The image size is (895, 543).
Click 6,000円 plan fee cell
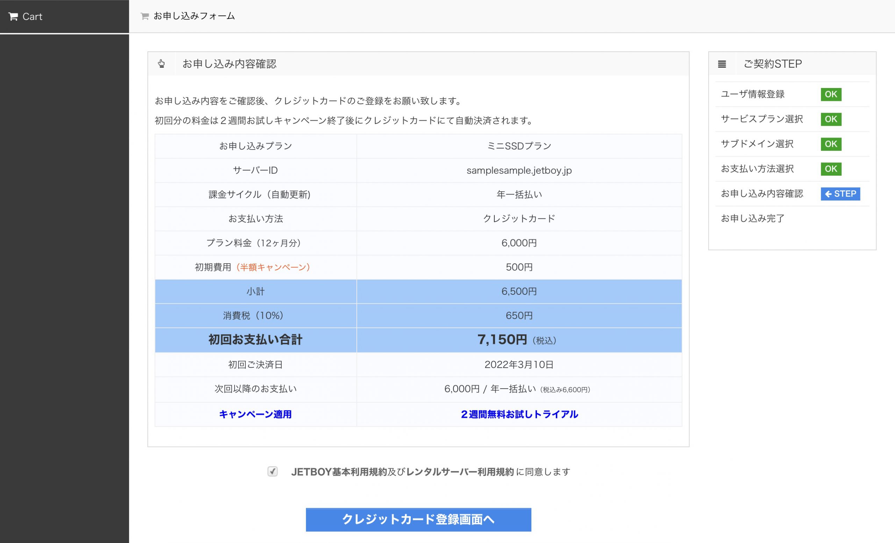(519, 243)
